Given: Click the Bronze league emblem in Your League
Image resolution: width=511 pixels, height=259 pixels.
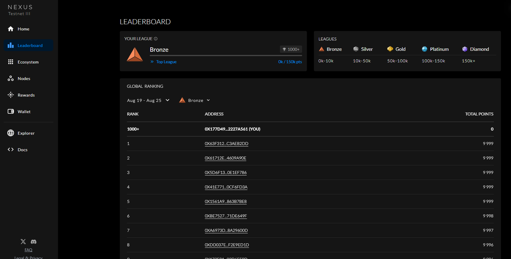Looking at the screenshot, I should coord(135,54).
